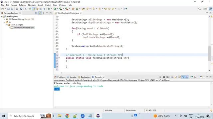Click the Open Type folder icon
Viewport: 213px width, 119px height.
(x=83, y=9)
